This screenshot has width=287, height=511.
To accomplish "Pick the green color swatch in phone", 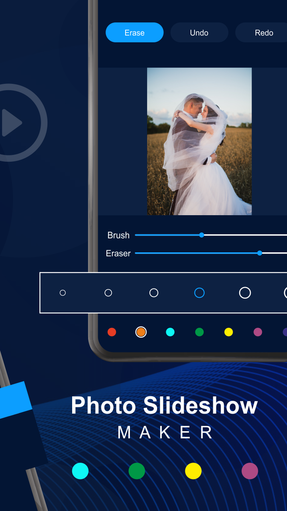I will (199, 332).
